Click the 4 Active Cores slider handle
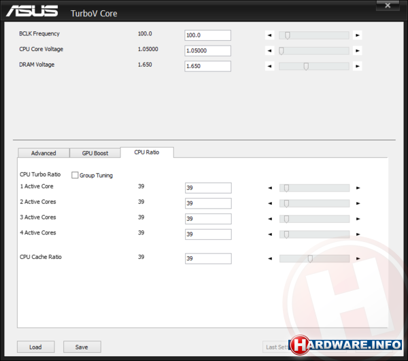 point(286,235)
